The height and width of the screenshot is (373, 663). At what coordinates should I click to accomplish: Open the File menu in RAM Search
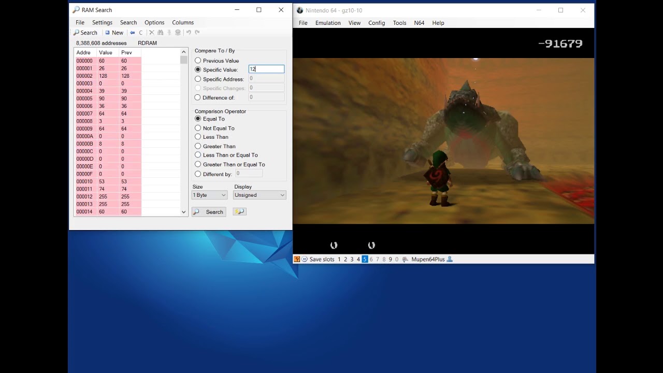coord(80,23)
